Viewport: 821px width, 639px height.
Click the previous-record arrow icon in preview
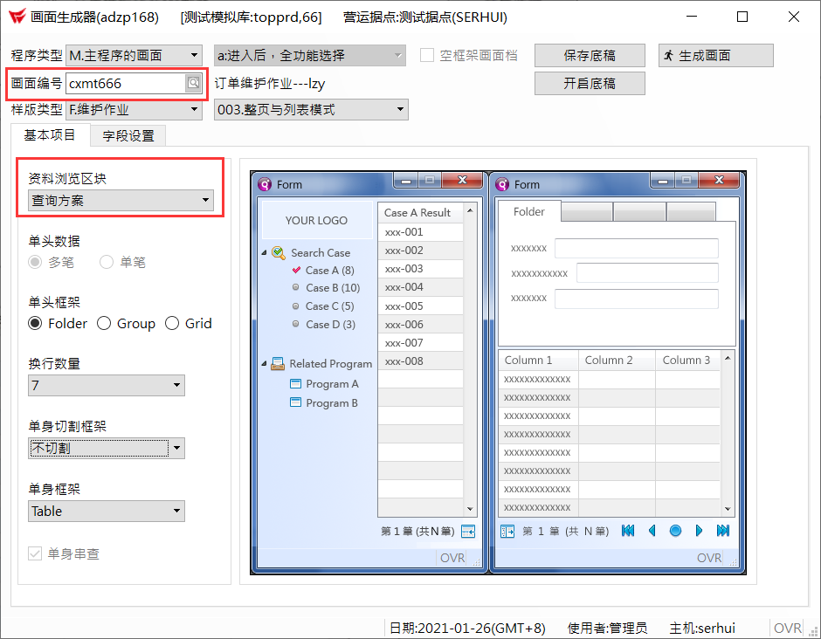[x=652, y=531]
